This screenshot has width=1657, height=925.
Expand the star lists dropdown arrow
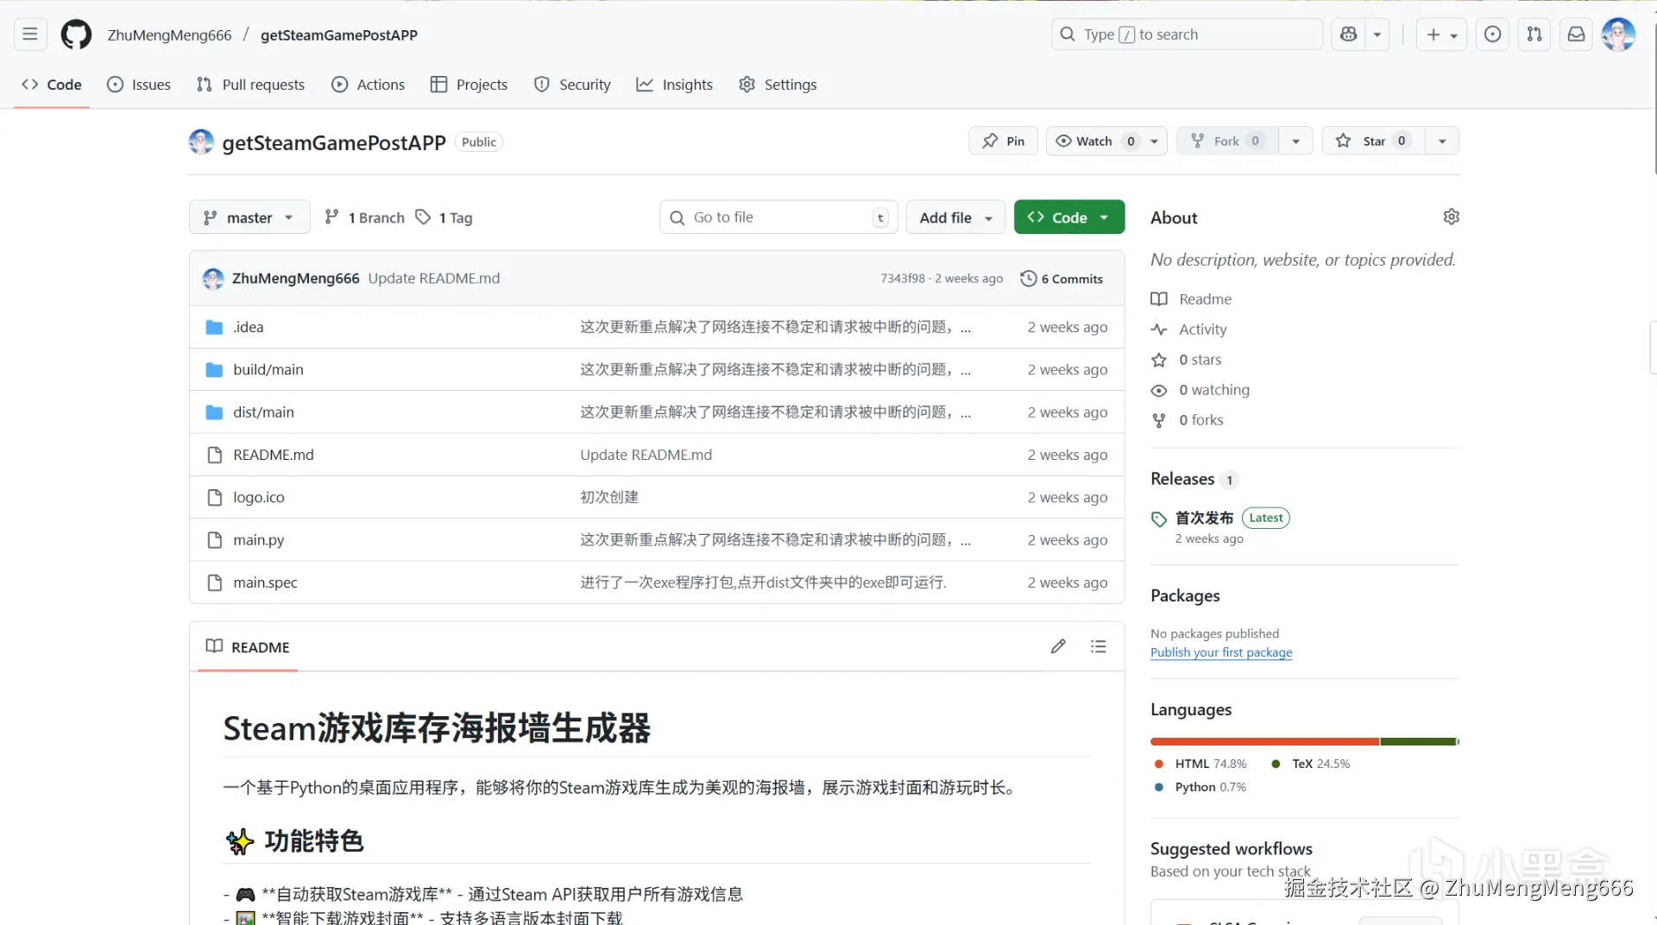pos(1442,141)
